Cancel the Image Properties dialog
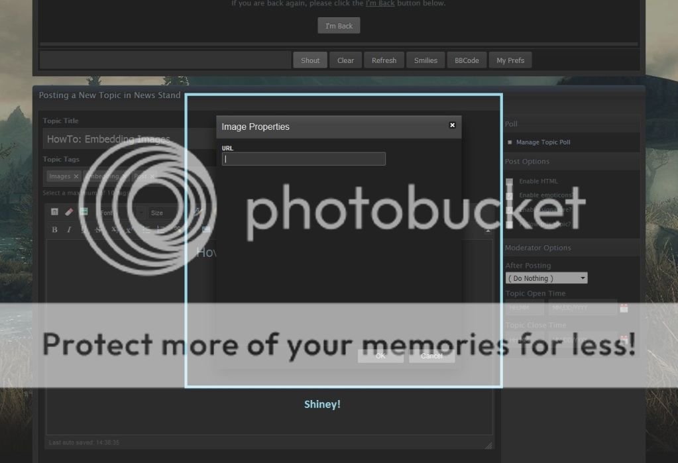Image resolution: width=678 pixels, height=463 pixels. click(x=431, y=356)
